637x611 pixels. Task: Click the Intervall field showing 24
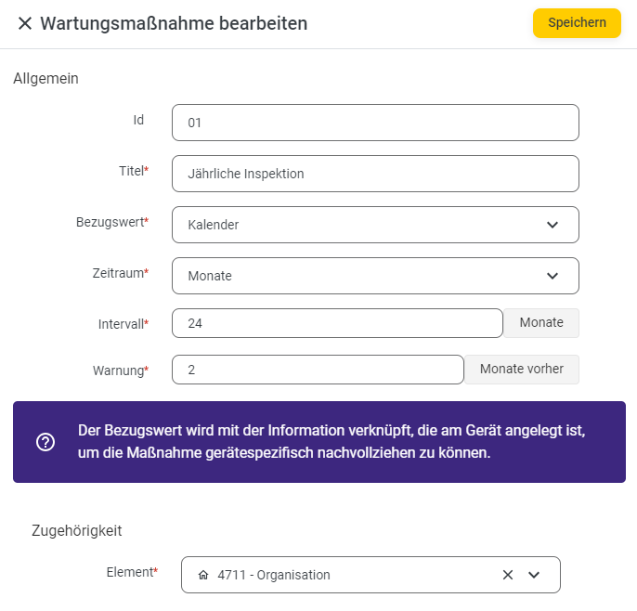[x=337, y=323]
